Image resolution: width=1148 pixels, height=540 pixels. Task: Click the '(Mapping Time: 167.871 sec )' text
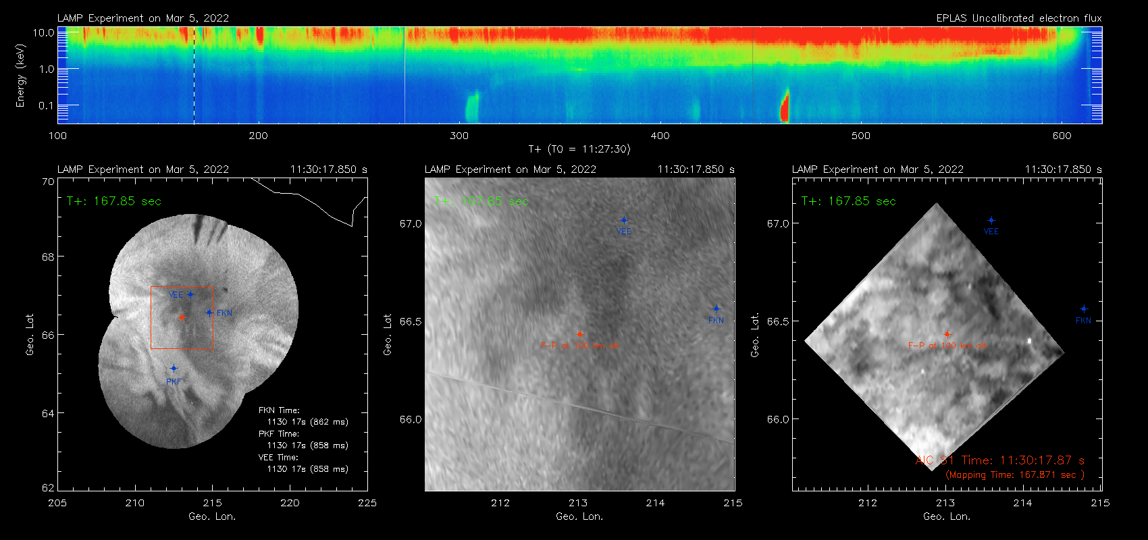(1015, 475)
